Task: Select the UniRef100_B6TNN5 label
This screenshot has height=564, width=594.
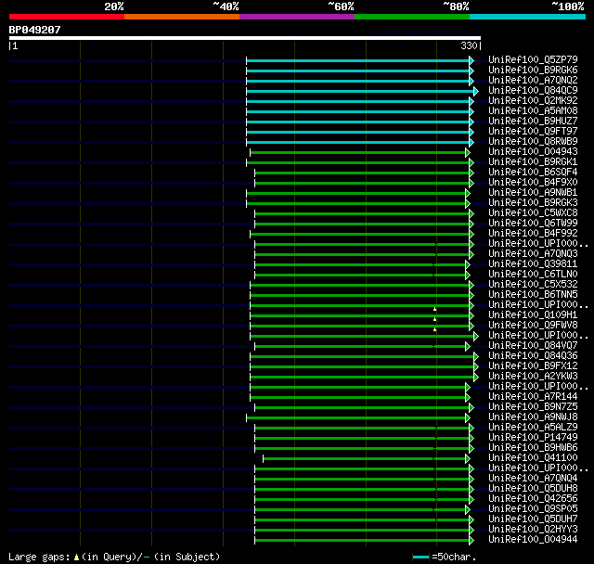Action: (533, 295)
